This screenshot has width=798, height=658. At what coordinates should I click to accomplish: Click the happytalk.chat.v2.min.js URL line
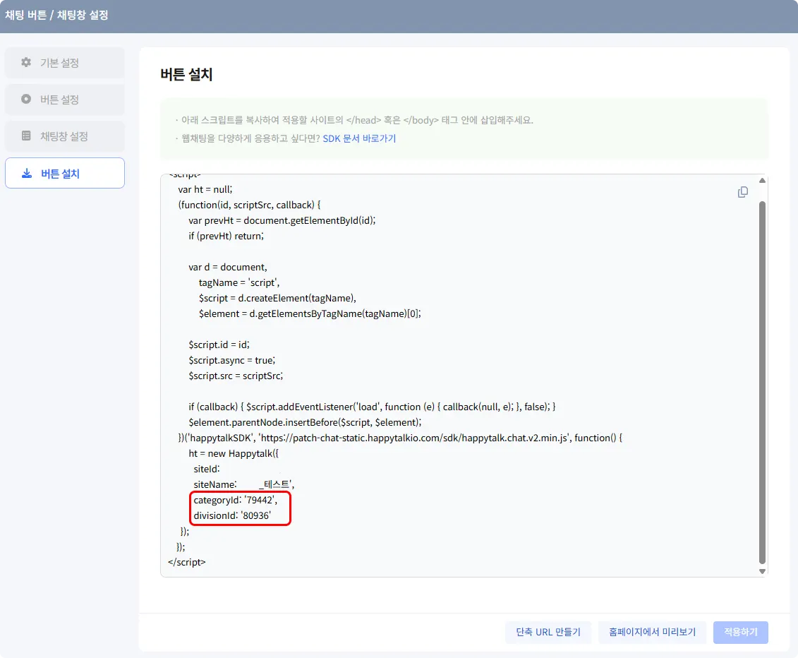pyautogui.click(x=400, y=438)
